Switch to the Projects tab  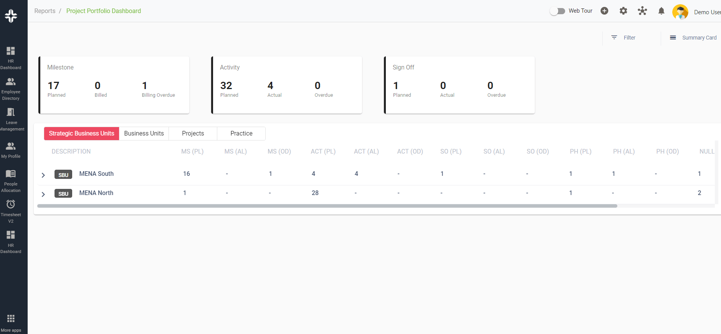point(193,134)
